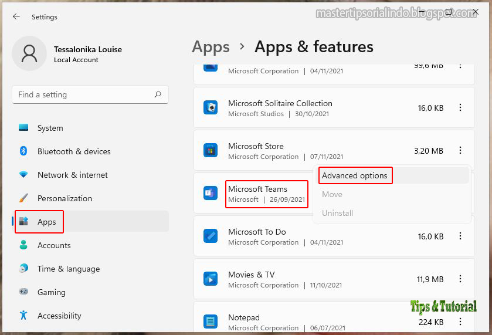Open Time & language settings
This screenshot has width=492, height=335.
pyautogui.click(x=90, y=269)
